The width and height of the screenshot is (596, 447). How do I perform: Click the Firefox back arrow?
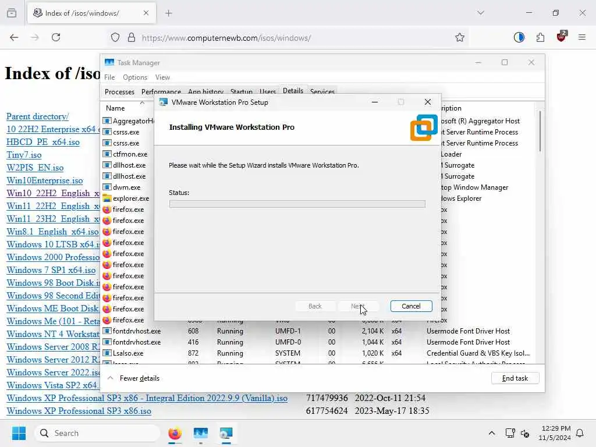pos(14,37)
